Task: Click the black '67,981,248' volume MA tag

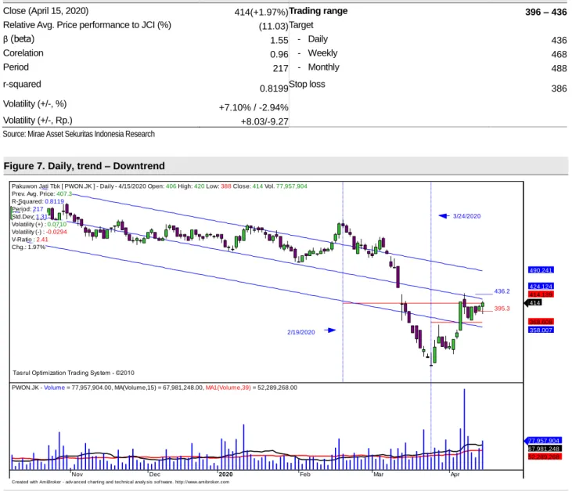Action: [545, 449]
